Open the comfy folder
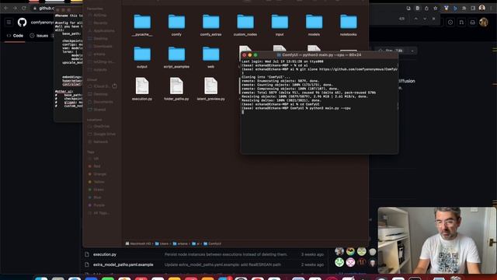 pyautogui.click(x=176, y=22)
